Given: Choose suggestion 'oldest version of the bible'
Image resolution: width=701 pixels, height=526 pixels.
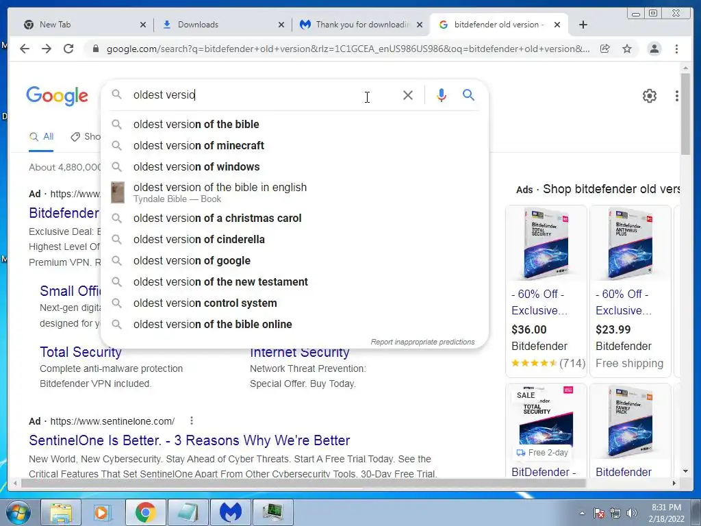Looking at the screenshot, I should click(x=295, y=125).
